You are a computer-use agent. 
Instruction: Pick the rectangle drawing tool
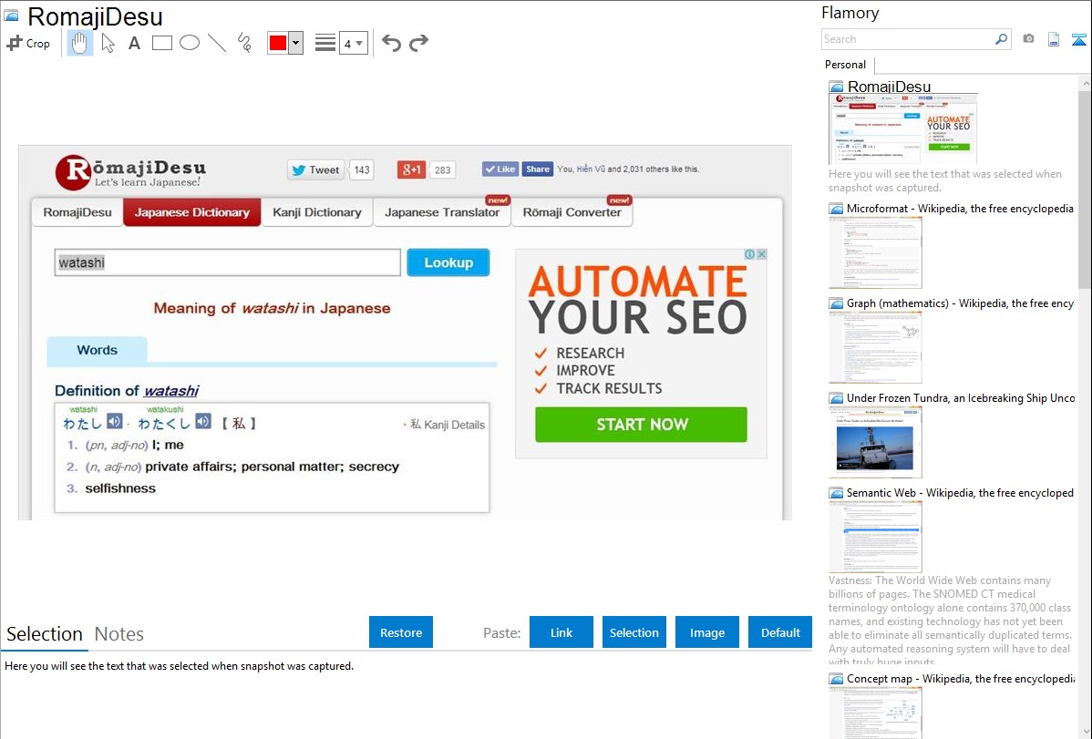click(161, 43)
